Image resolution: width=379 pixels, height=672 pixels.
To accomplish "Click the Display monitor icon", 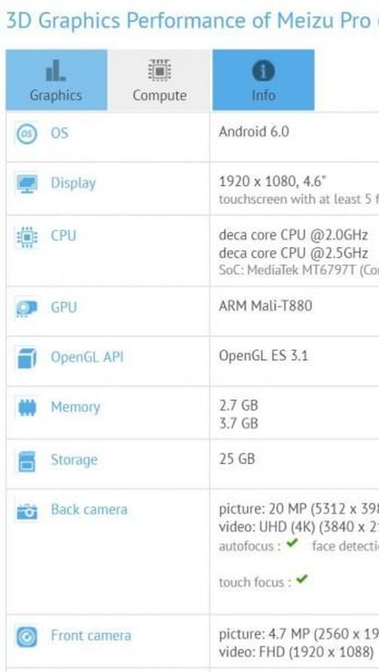I will click(x=27, y=183).
